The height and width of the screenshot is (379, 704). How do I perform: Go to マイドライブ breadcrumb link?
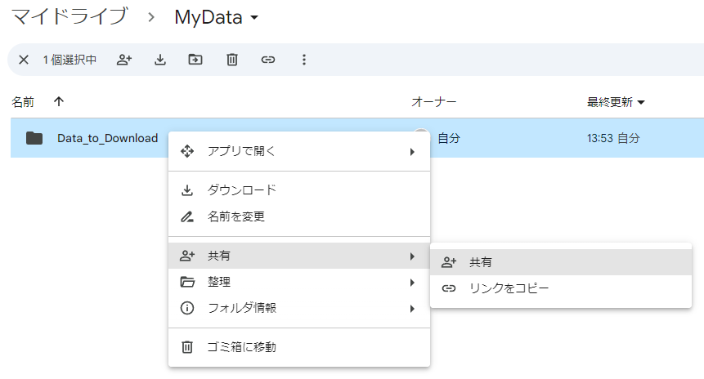tap(70, 17)
